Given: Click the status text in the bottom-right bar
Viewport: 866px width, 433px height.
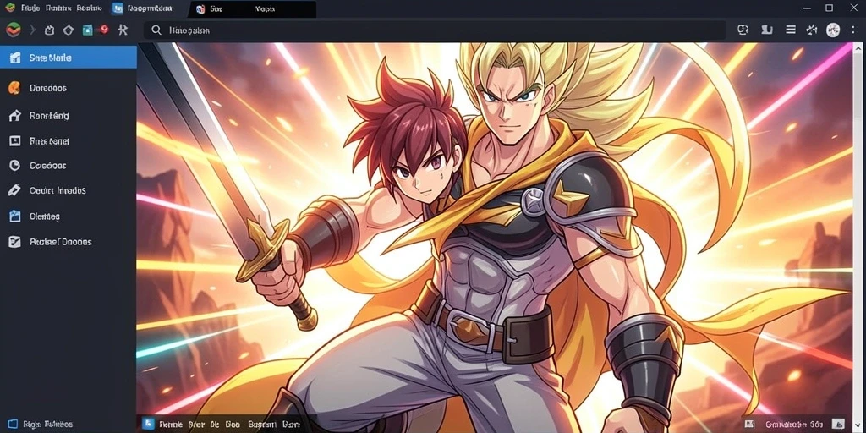Looking at the screenshot, I should point(793,425).
